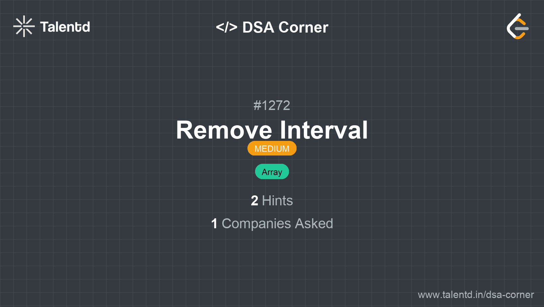Open the Remove Interval problem title
Image resolution: width=544 pixels, height=307 pixels.
(x=272, y=130)
